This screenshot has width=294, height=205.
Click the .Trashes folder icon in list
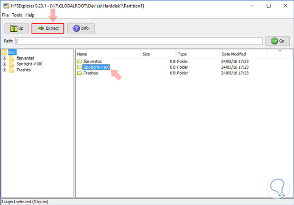point(79,73)
